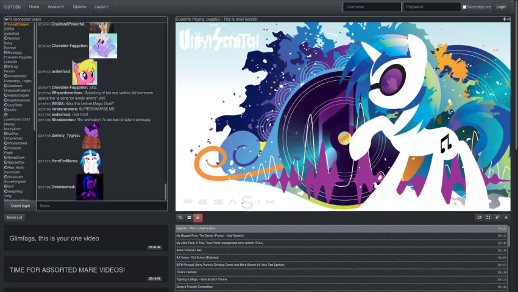Open the playlist search (magnifier) button
518x292 pixels.
180,217
